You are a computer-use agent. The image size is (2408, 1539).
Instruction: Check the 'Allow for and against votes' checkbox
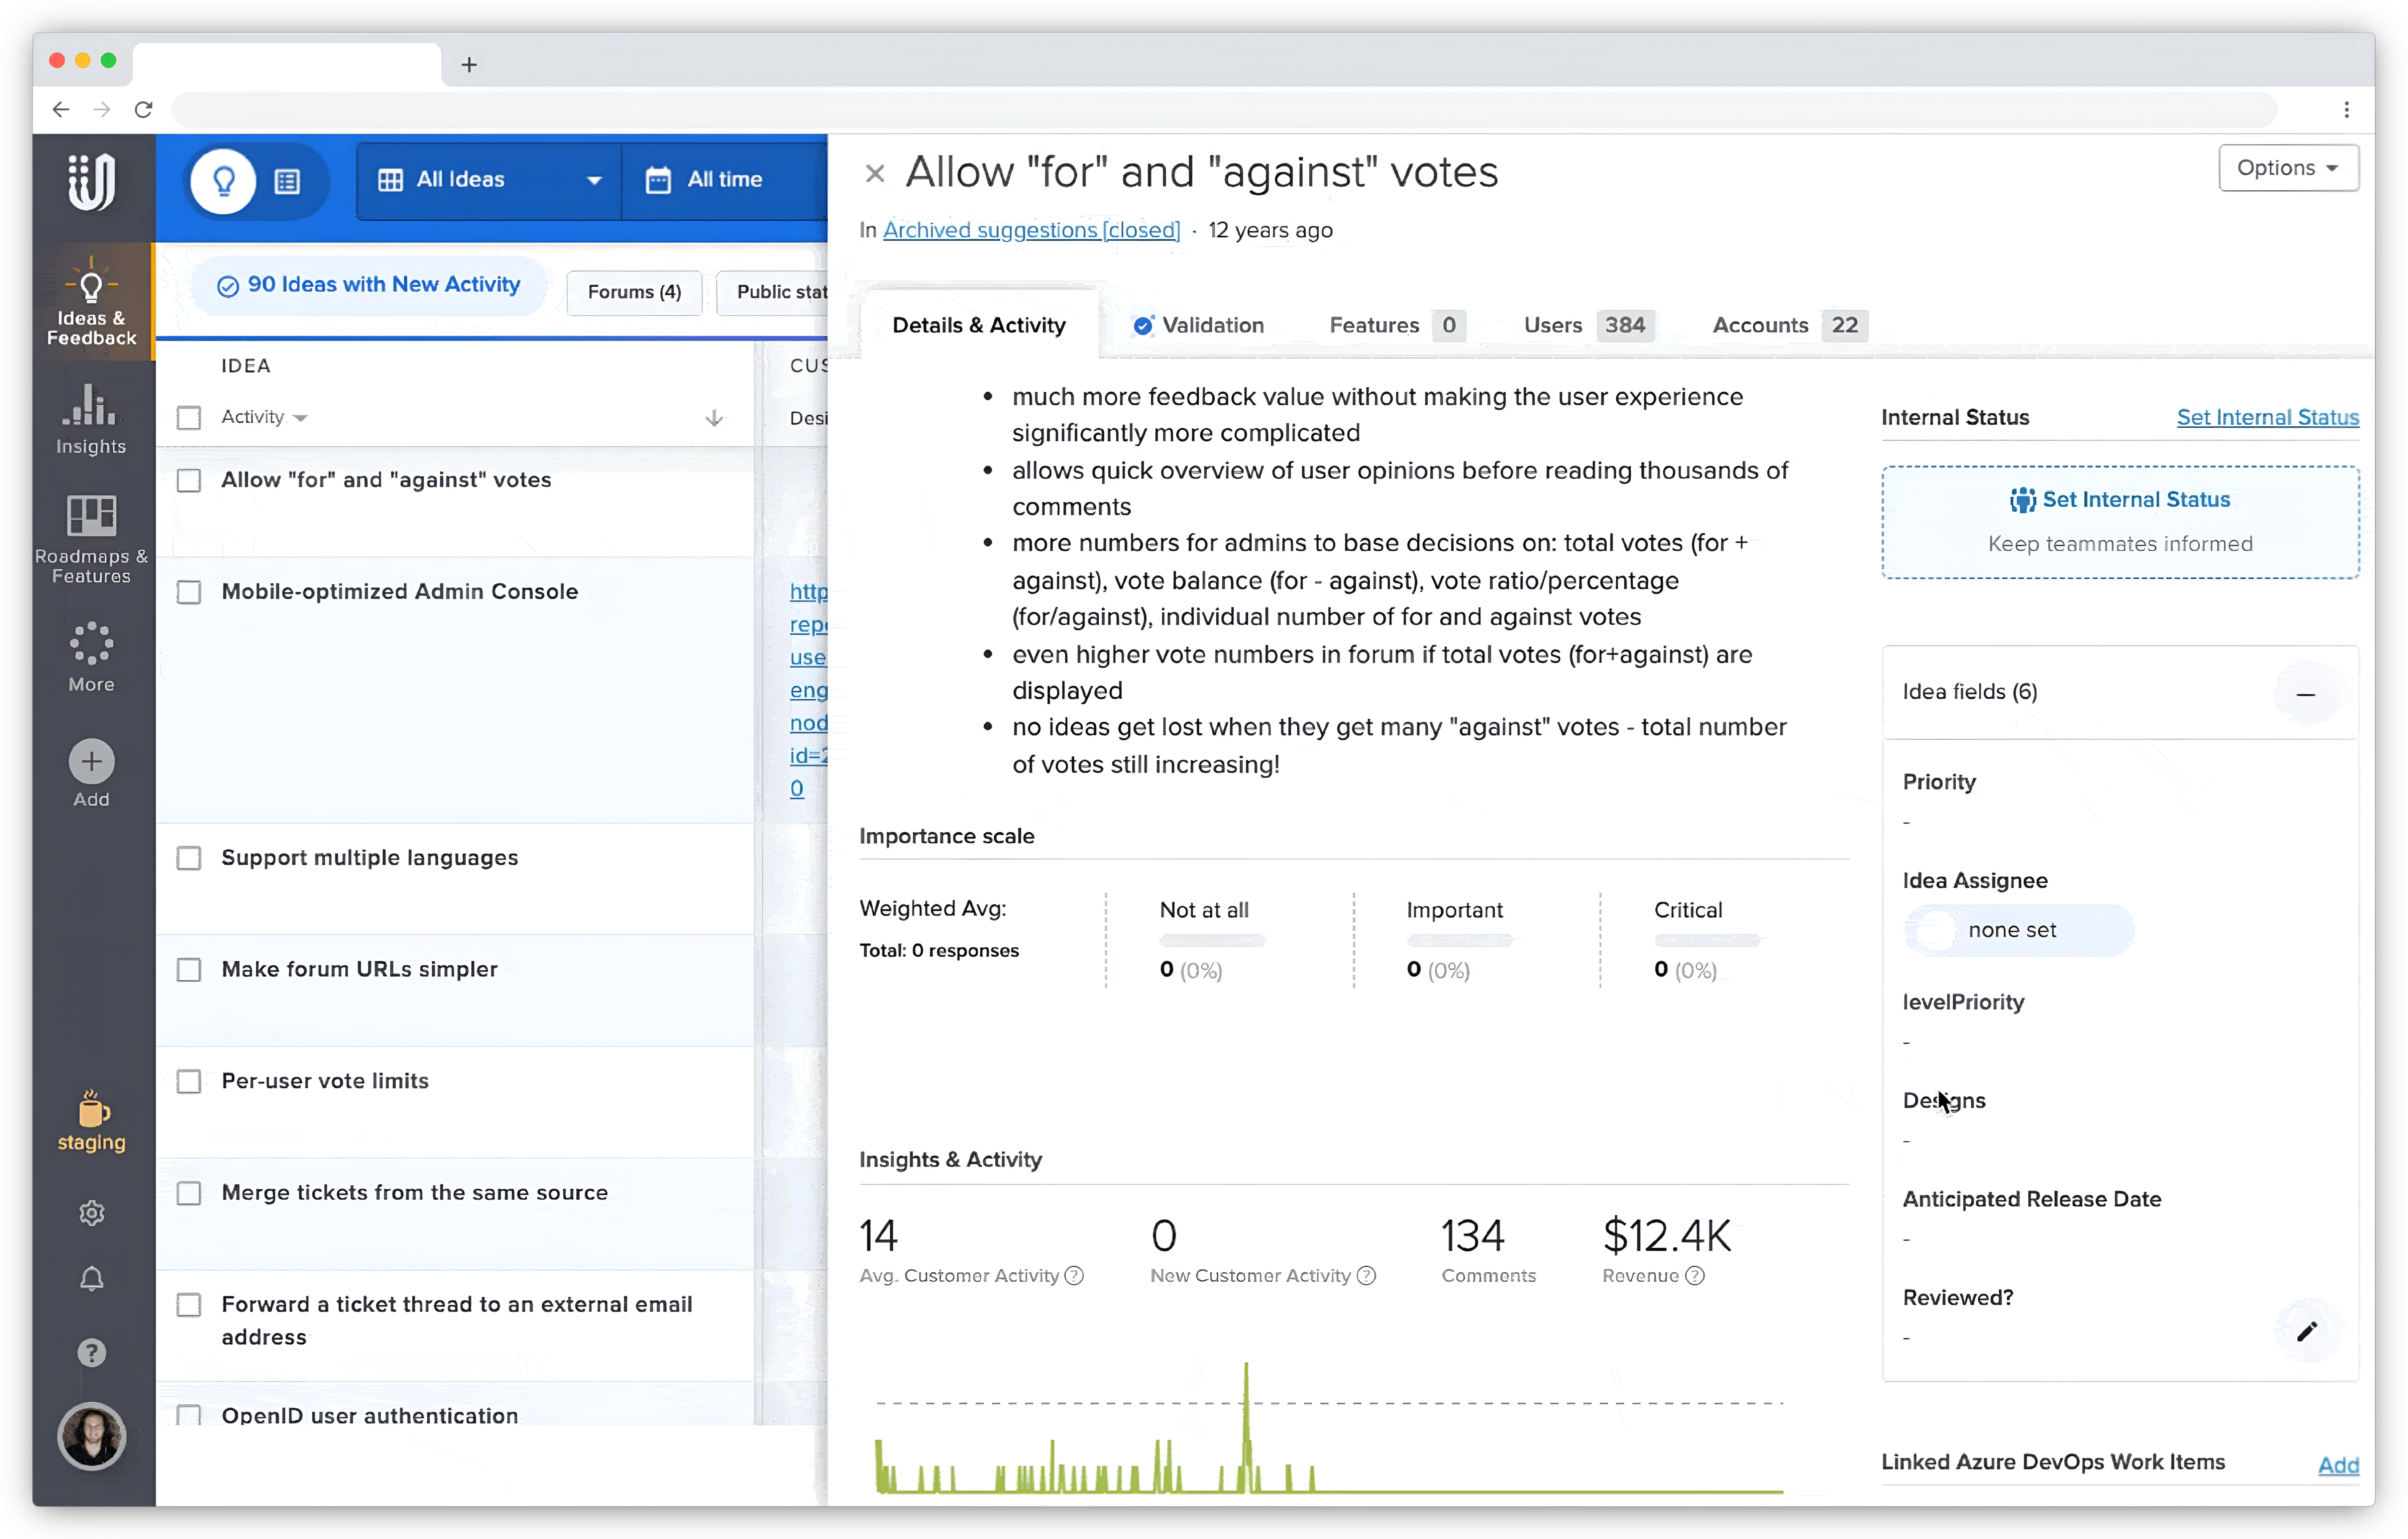[189, 481]
